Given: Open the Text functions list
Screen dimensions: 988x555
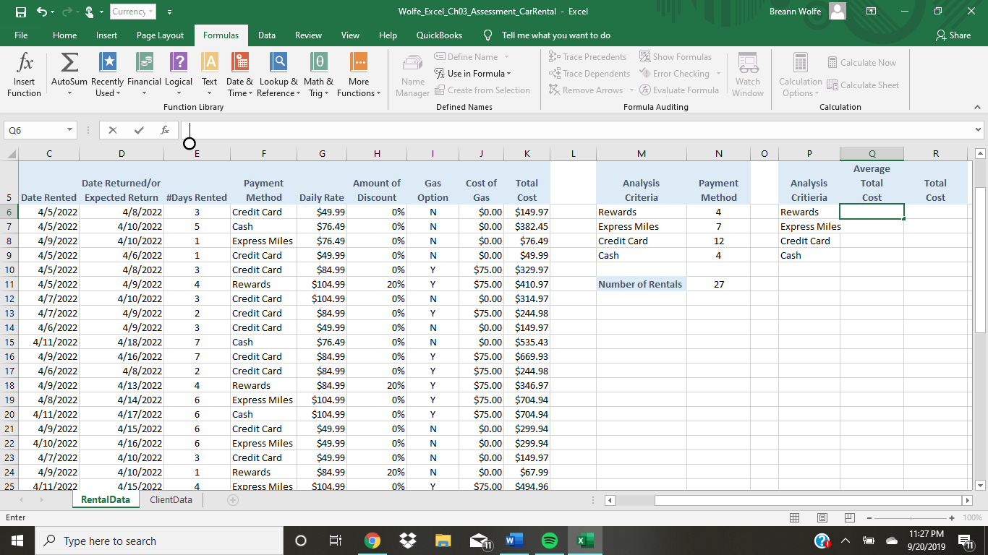Looking at the screenshot, I should pos(209,76).
